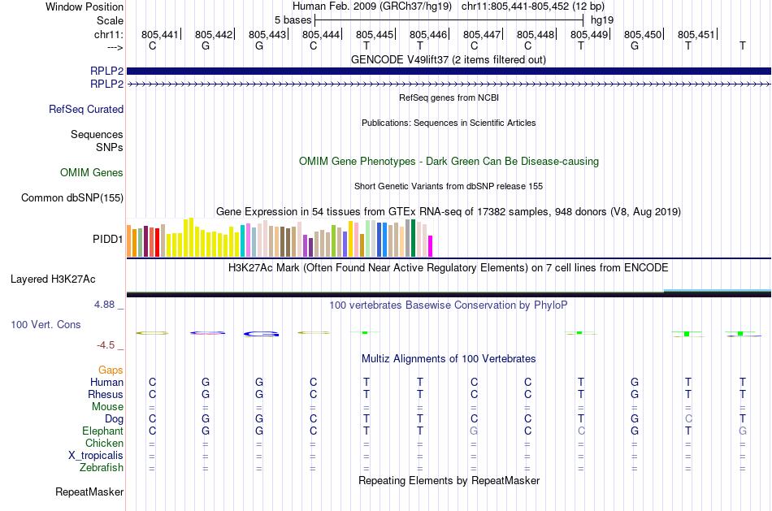Click the green conservation mark under 805,451
Image resolution: width=772 pixels, height=511 pixels.
(687, 334)
